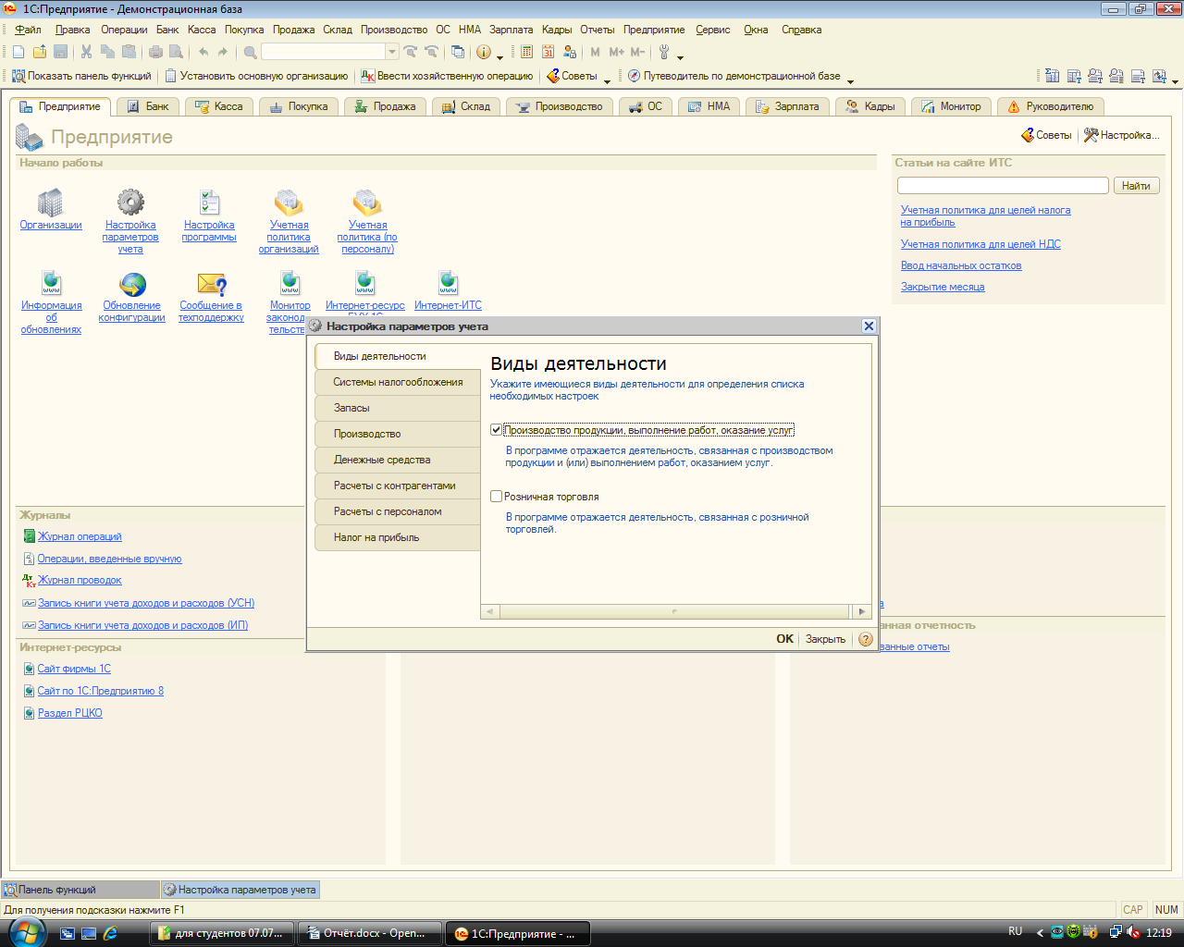Click the dialog horizontal scrollbar right arrow
This screenshot has height=947, width=1184.
click(x=862, y=611)
